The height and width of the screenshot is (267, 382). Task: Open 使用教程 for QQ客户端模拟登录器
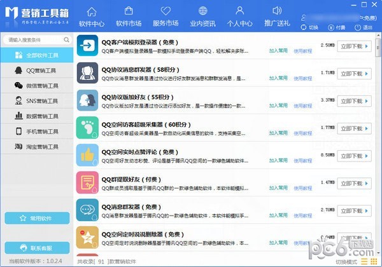pyautogui.click(x=303, y=51)
